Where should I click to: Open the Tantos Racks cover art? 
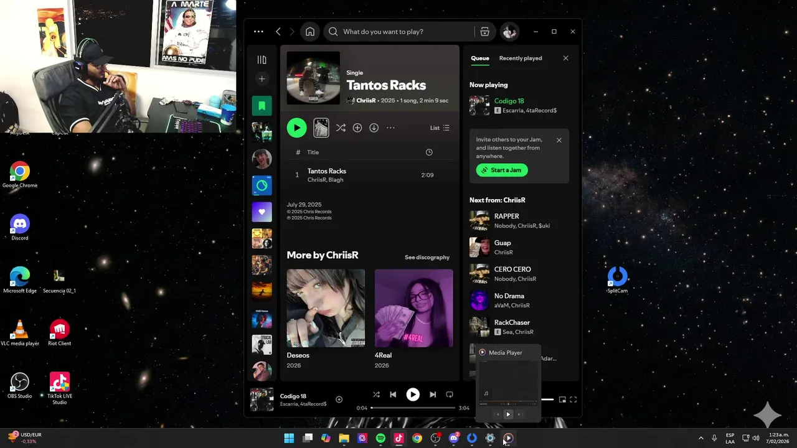coord(313,78)
